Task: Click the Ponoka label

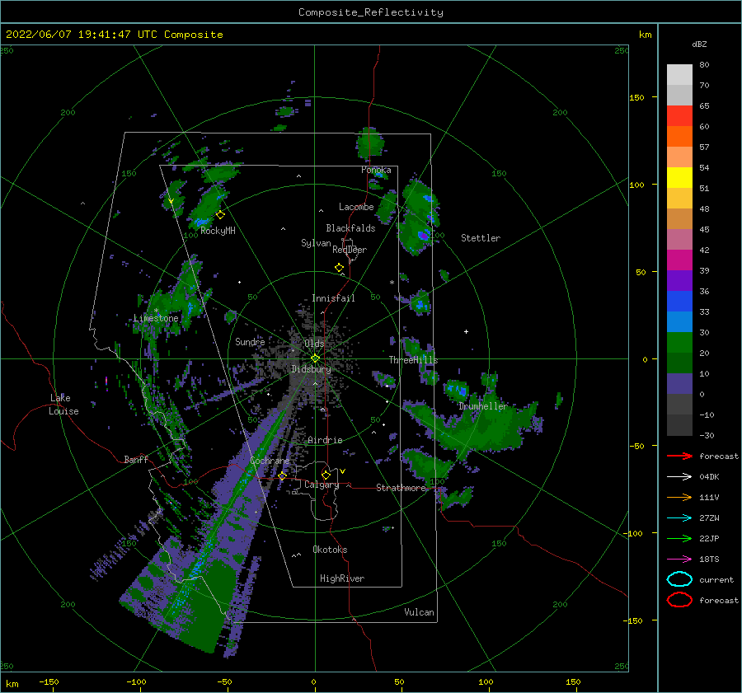Action: (376, 170)
